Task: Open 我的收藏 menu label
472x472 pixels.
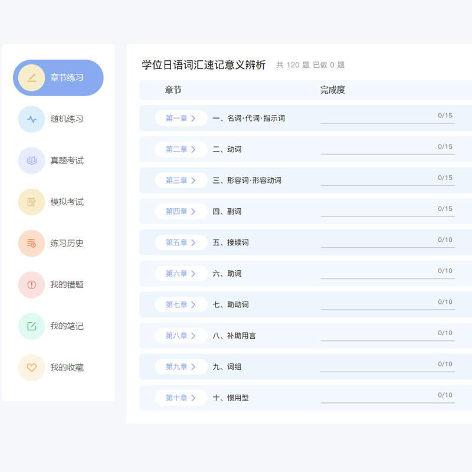Action: 67,368
